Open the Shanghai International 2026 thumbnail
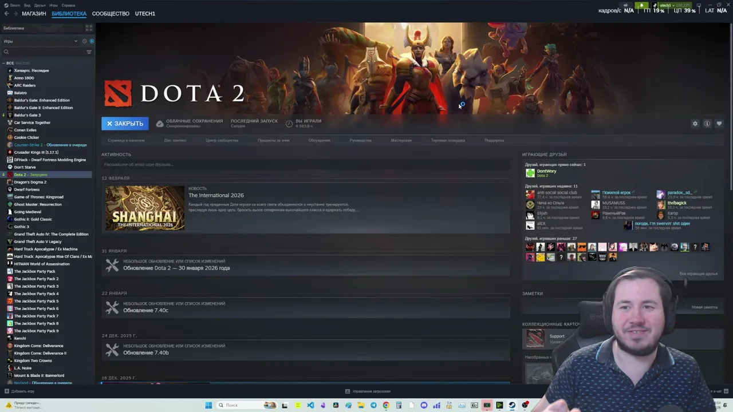Viewport: 733px width, 412px height. [145, 208]
